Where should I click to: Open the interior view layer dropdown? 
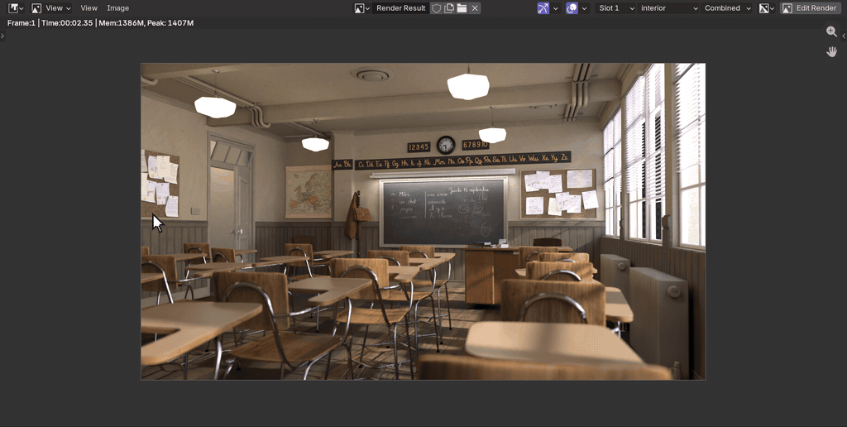[668, 8]
